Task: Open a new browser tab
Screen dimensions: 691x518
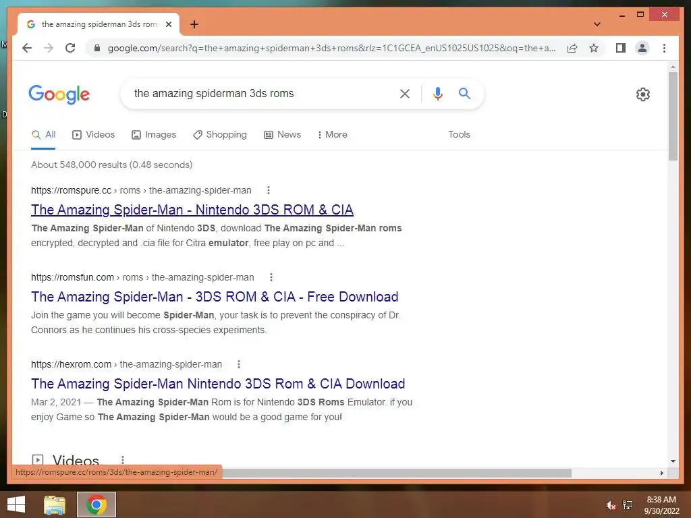Action: point(194,24)
